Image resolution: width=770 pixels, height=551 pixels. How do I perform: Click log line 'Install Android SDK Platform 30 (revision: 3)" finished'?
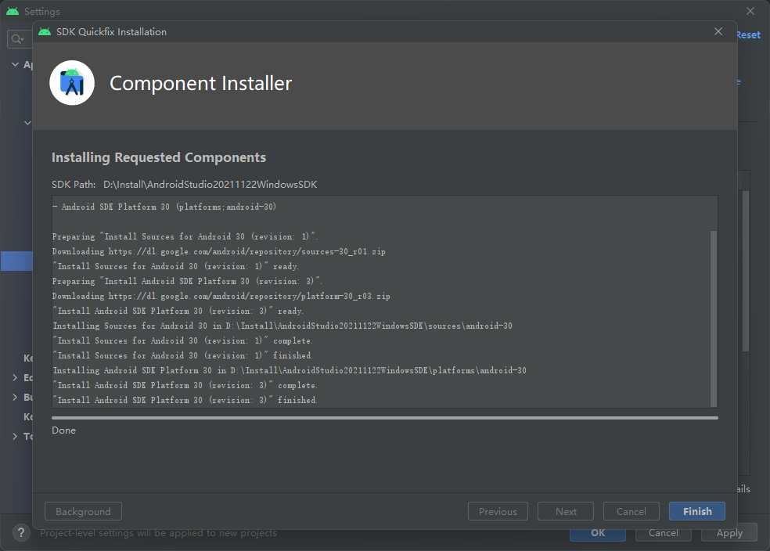pyautogui.click(x=185, y=400)
